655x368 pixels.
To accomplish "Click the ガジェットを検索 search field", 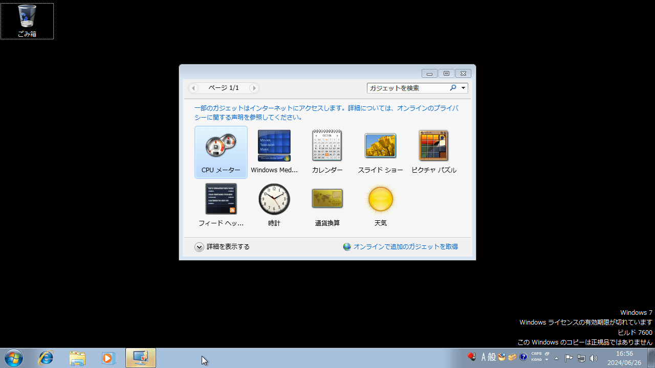I will (x=407, y=88).
